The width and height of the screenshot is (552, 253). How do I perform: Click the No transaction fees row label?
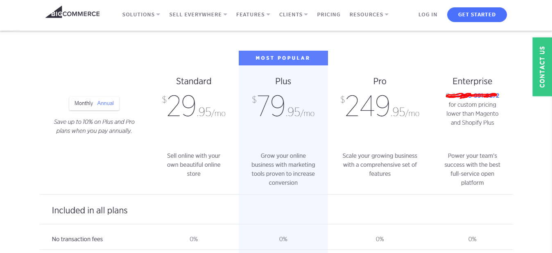point(77,239)
